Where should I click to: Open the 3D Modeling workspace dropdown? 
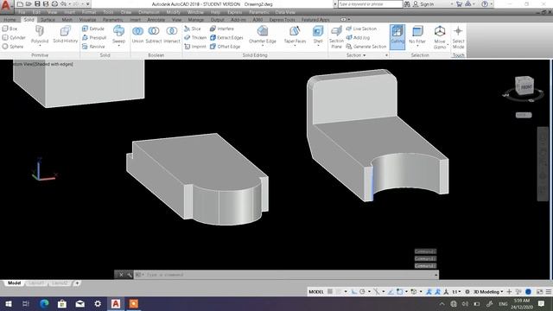click(x=488, y=292)
